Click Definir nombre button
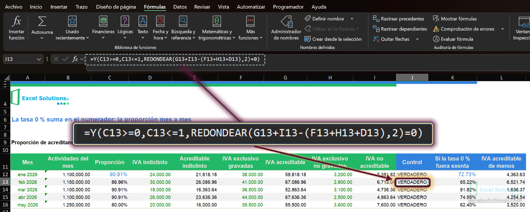The height and width of the screenshot is (212, 530). click(324, 19)
